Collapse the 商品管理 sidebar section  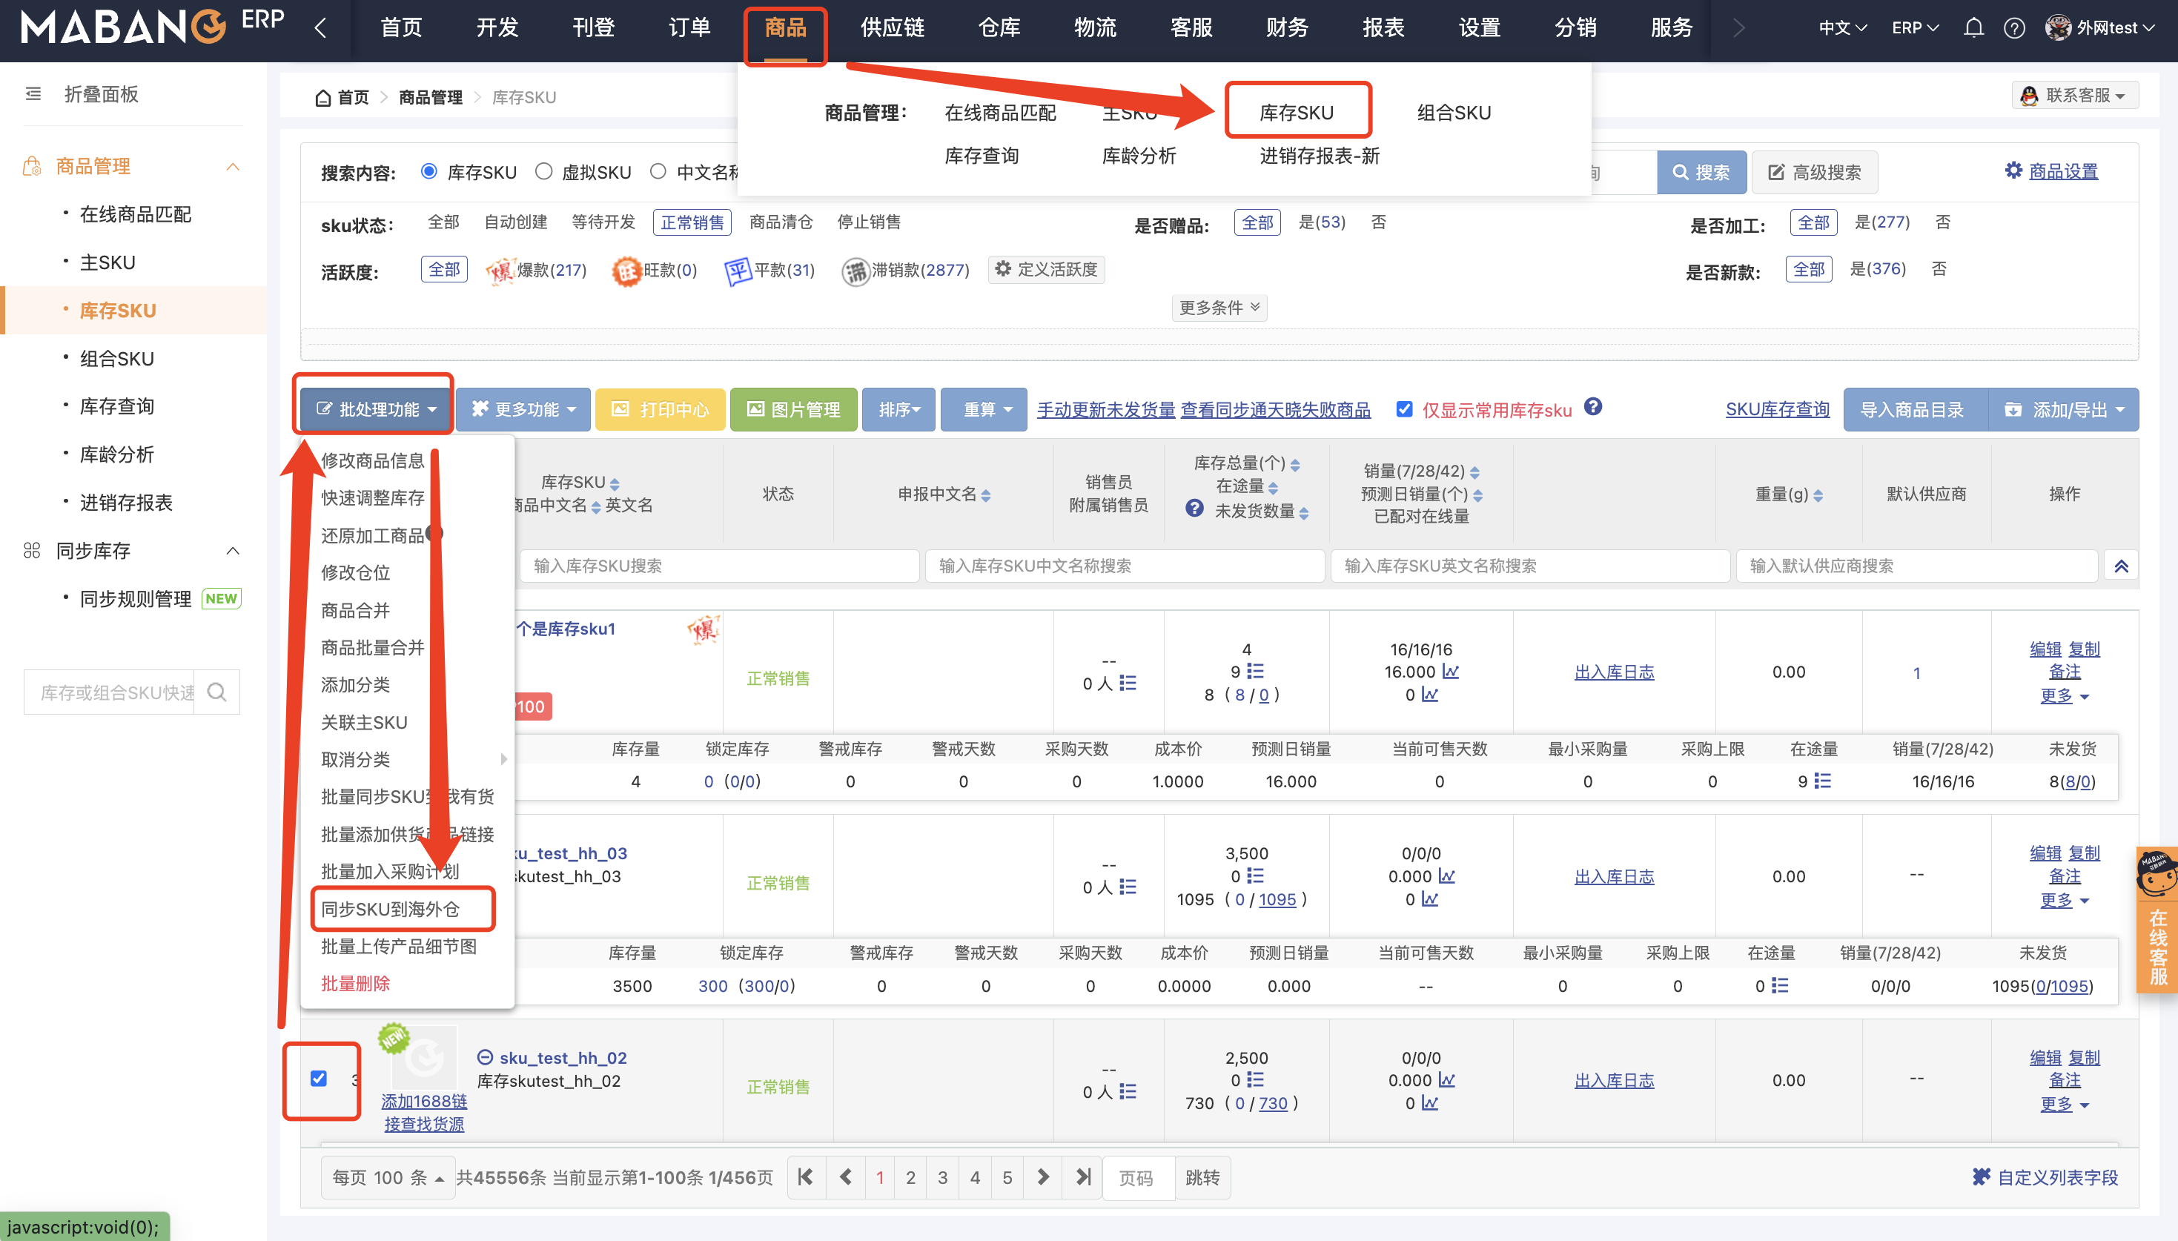(233, 166)
